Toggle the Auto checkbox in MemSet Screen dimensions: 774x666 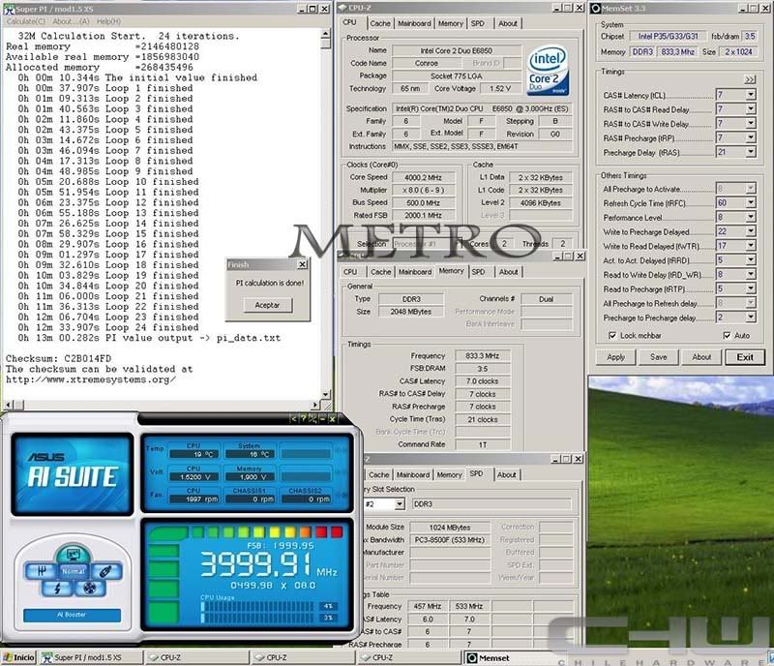[x=727, y=336]
